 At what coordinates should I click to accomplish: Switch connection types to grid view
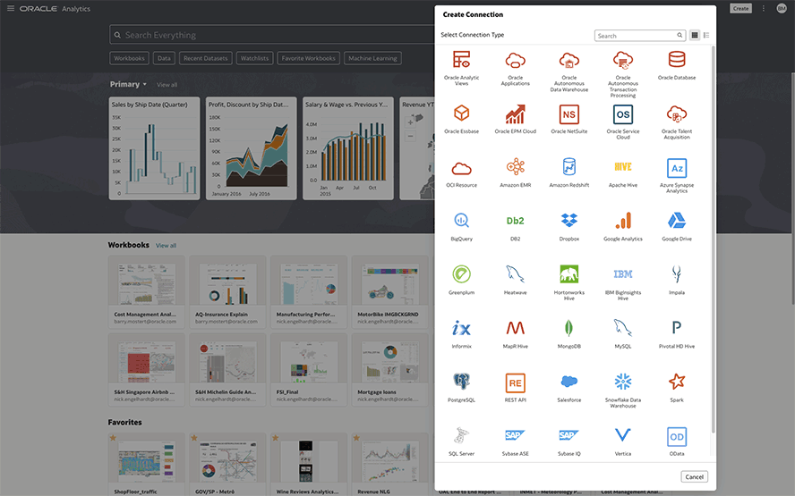pyautogui.click(x=695, y=36)
